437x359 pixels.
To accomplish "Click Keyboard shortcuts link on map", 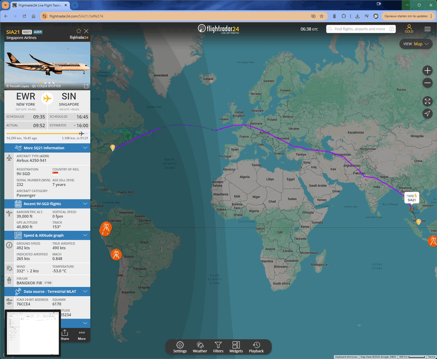I will tap(346, 357).
